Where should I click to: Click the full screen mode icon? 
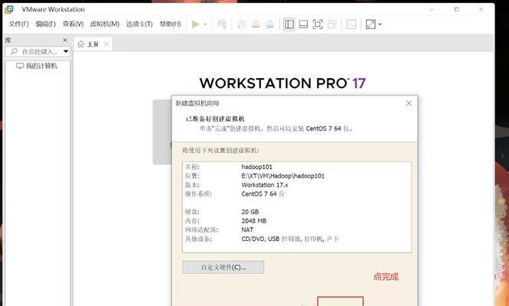click(318, 24)
